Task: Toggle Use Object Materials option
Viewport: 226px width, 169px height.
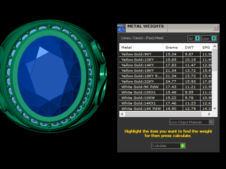Action: 192,122
